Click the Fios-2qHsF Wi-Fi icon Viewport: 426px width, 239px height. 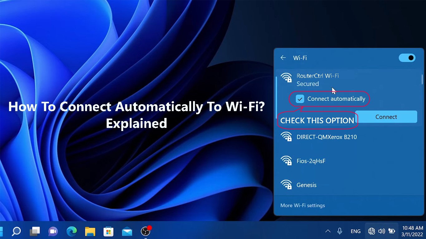(x=287, y=160)
